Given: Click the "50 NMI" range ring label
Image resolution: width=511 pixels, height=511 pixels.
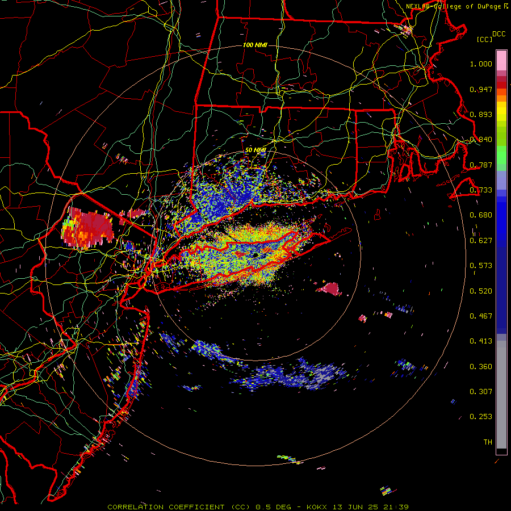Looking at the screenshot, I should (256, 150).
